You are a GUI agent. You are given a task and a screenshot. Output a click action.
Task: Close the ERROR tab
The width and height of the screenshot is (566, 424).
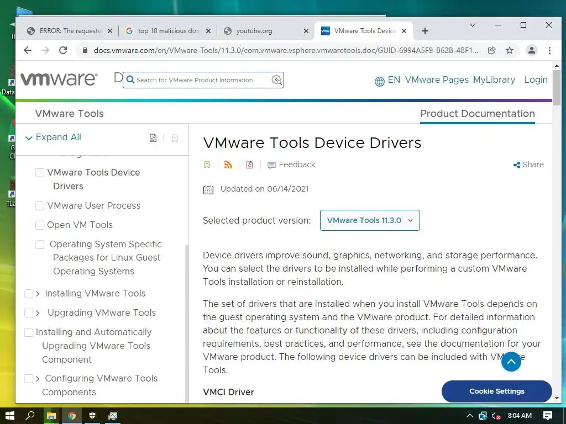click(110, 31)
